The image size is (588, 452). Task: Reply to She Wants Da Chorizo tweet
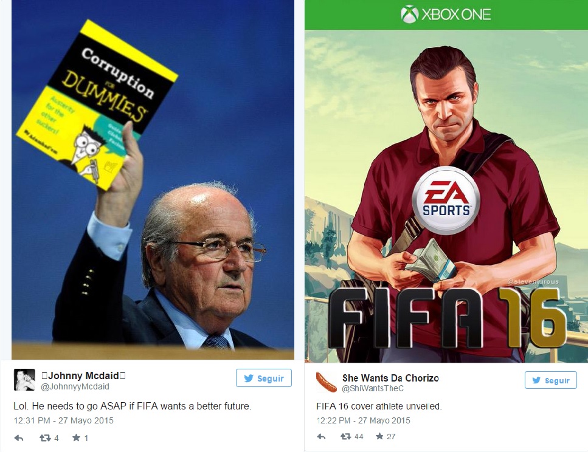[x=322, y=436]
